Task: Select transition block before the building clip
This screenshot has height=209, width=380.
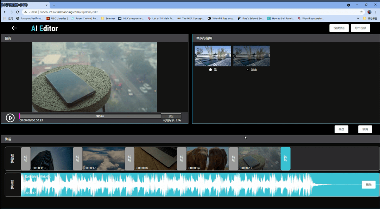Action: tap(26, 159)
